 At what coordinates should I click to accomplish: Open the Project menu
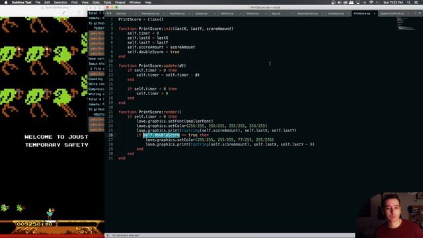[x=120, y=3]
